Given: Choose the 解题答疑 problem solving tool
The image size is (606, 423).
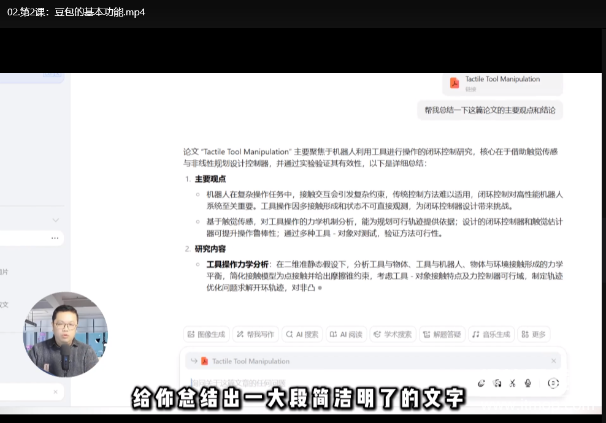Looking at the screenshot, I should tap(442, 334).
